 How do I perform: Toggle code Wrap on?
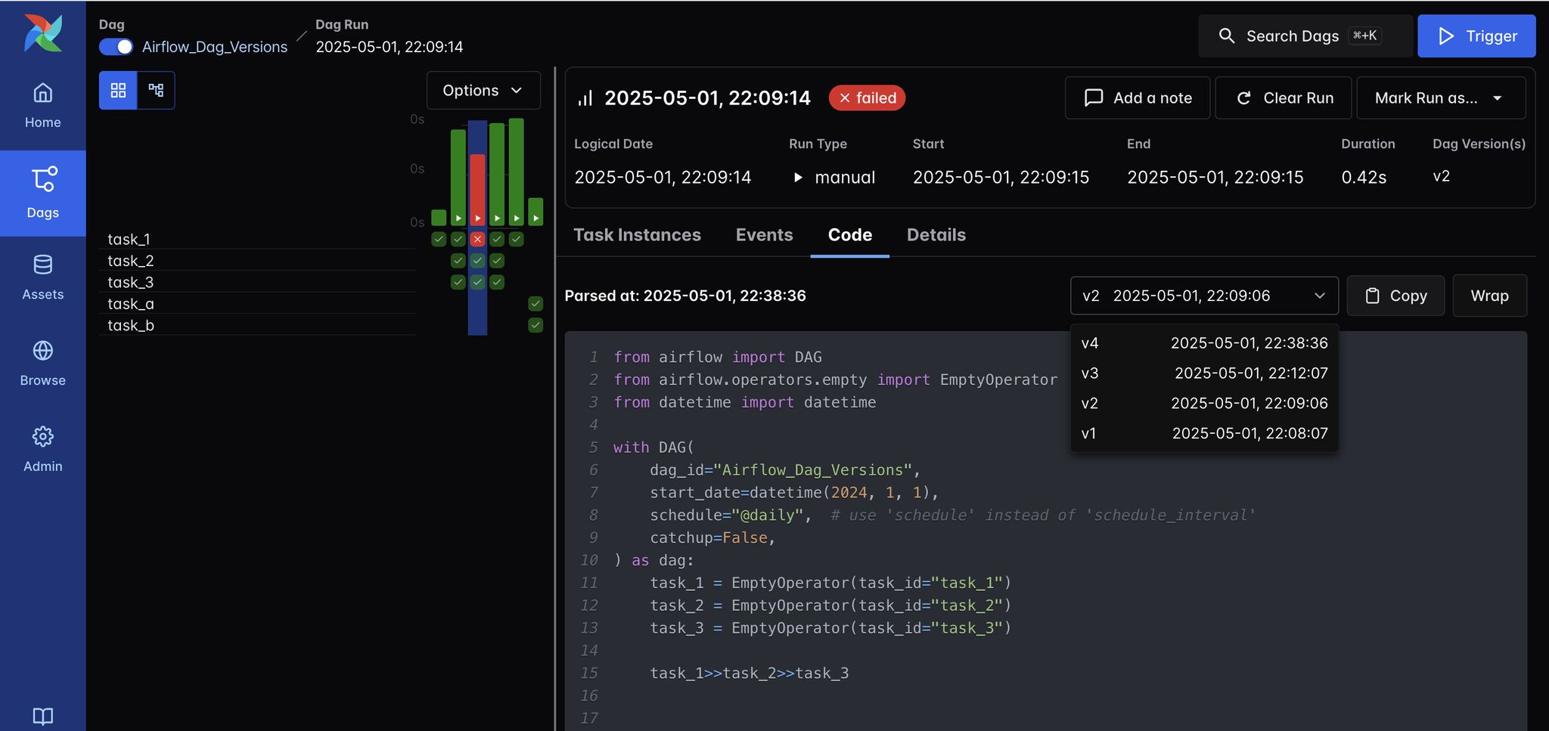coord(1489,296)
